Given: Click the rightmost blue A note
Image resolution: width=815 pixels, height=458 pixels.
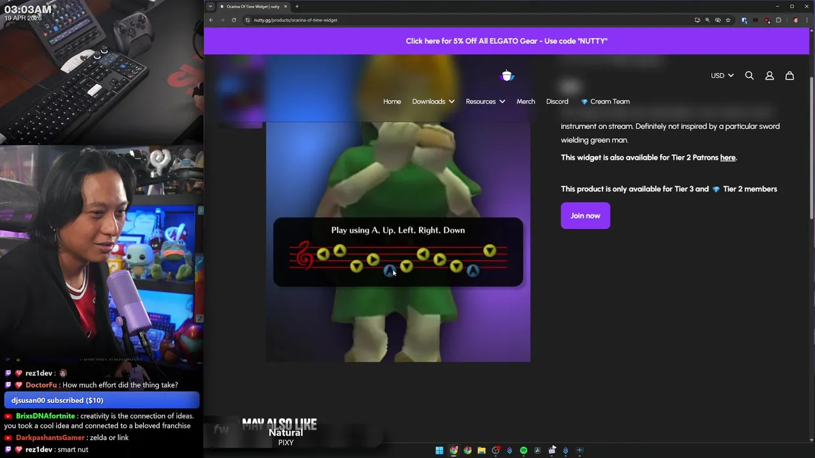Looking at the screenshot, I should 472,270.
